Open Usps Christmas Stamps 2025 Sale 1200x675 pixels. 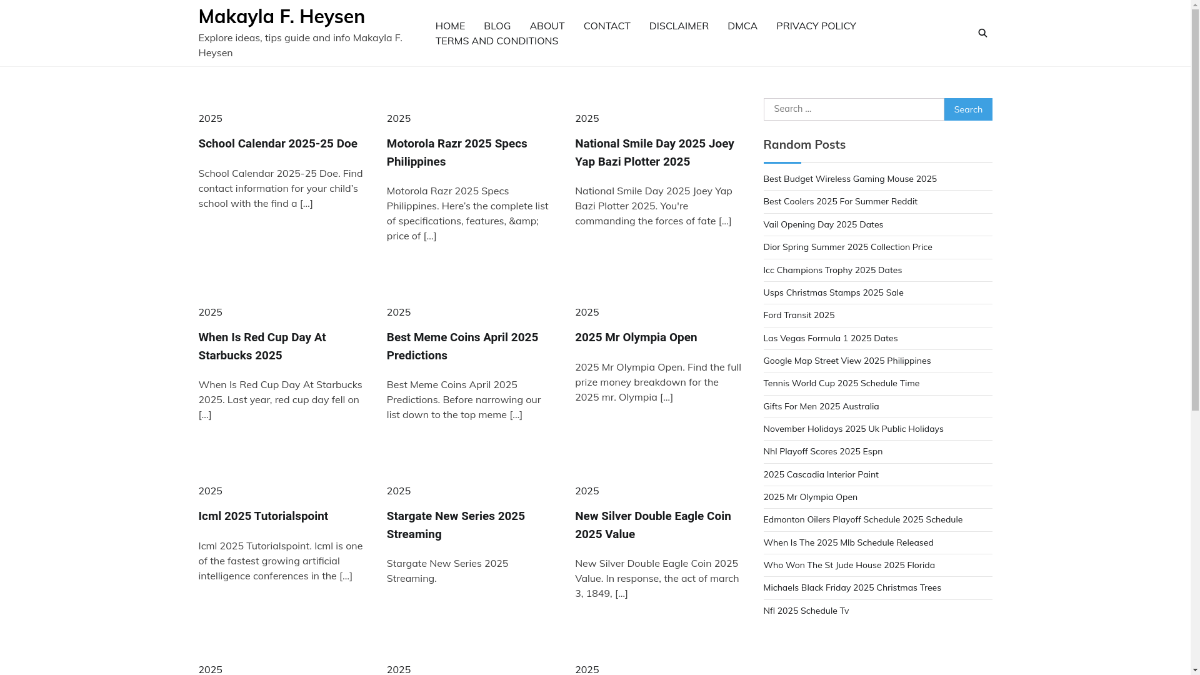[x=833, y=292]
